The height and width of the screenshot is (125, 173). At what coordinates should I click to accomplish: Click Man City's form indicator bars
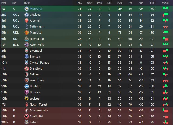tap(165, 9)
